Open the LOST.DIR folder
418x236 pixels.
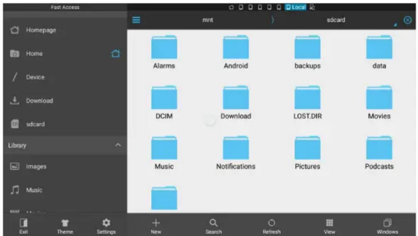307,103
